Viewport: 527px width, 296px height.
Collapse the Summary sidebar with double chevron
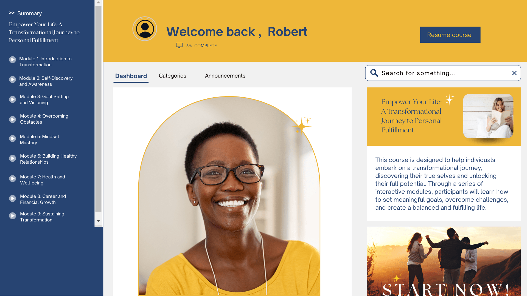click(12, 13)
